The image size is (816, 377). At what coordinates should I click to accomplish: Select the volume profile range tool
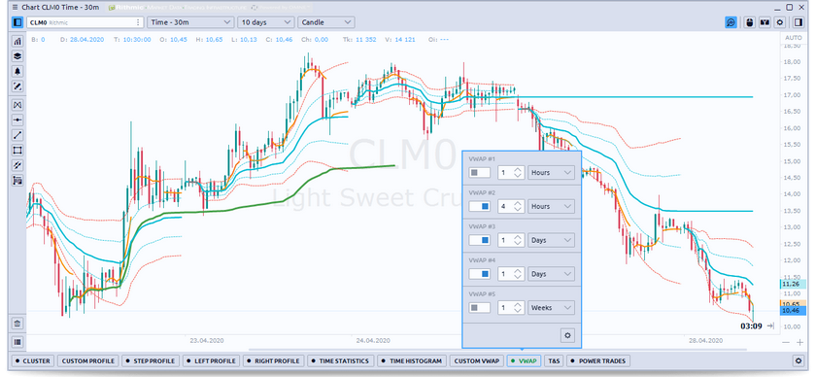(17, 181)
